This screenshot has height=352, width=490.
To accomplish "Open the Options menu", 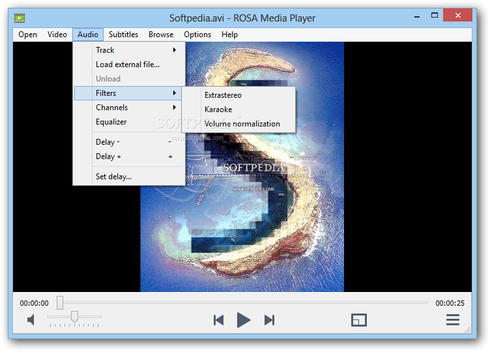I will [x=197, y=35].
